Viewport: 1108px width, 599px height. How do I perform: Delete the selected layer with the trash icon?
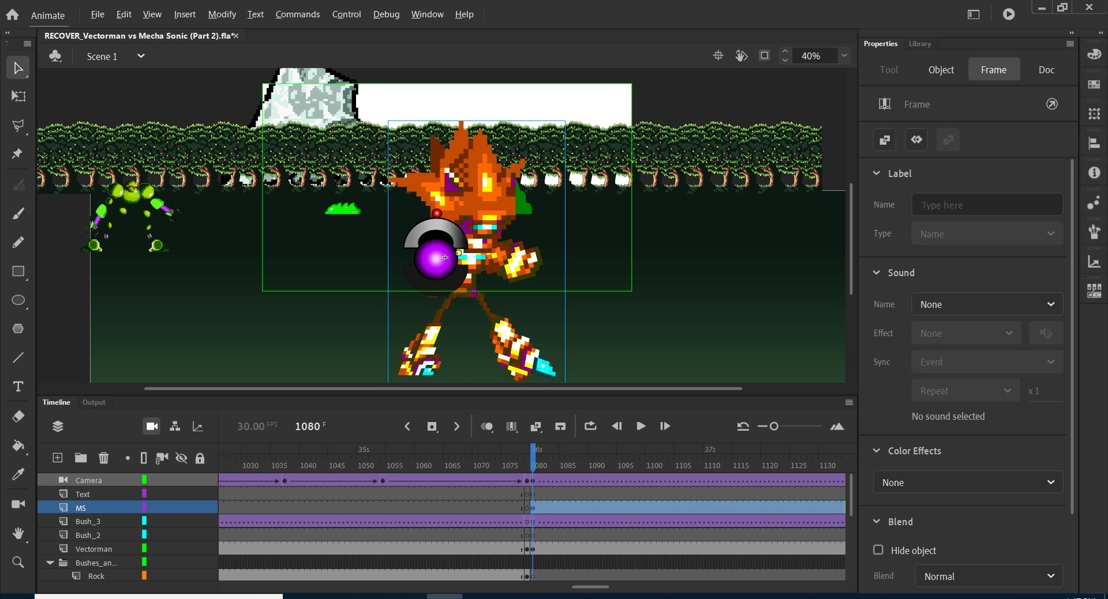coord(104,458)
